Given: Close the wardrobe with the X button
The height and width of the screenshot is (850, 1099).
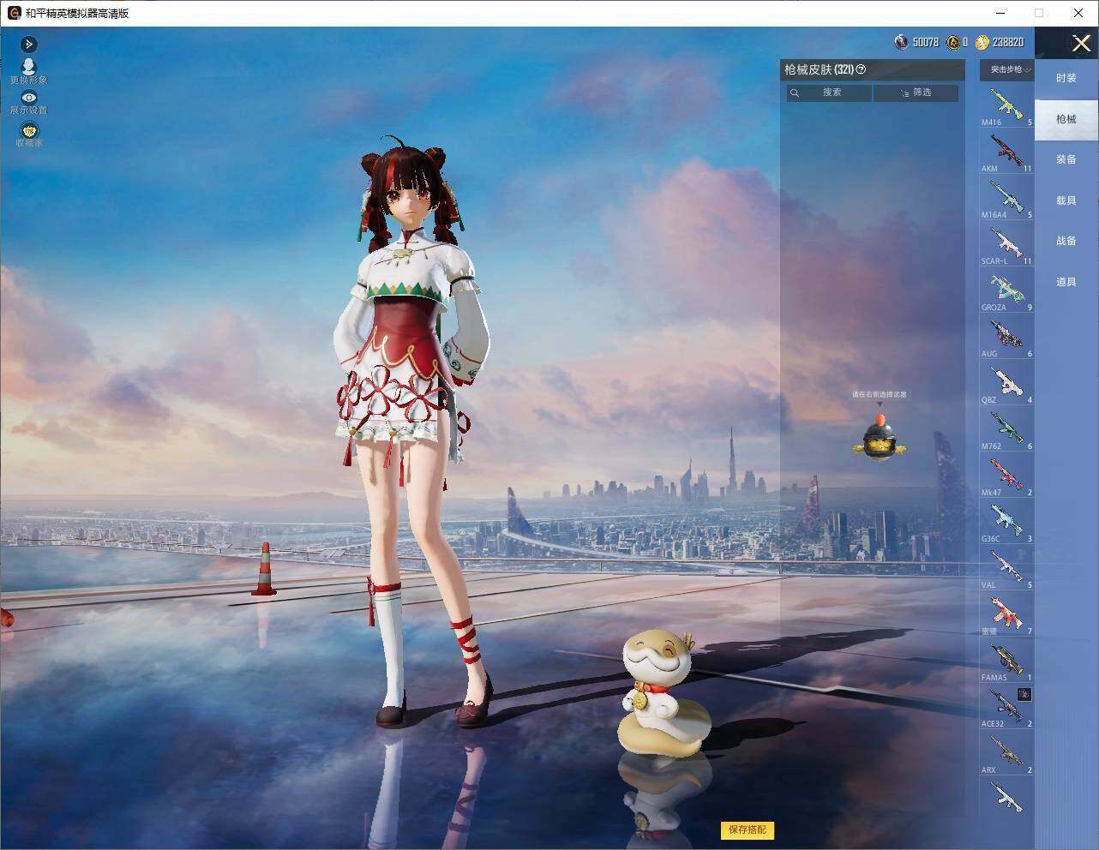Looking at the screenshot, I should (1081, 43).
